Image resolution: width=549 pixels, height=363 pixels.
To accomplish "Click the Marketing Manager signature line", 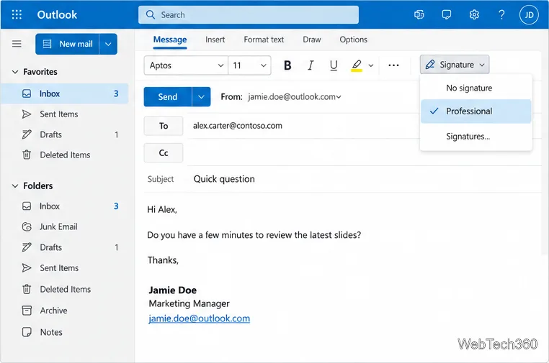I will 189,303.
